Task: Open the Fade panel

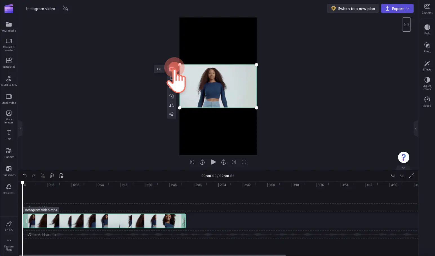Action: coord(427,29)
